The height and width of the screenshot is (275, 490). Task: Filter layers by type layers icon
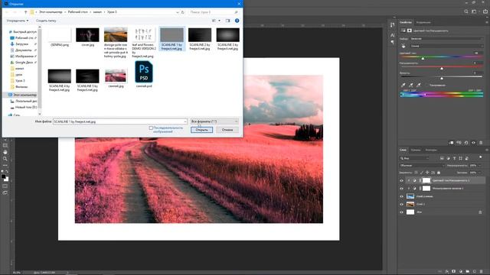pos(454,158)
